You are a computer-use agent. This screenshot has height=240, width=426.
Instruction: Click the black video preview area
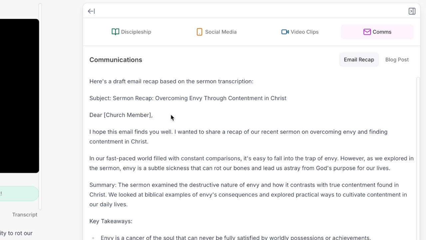19,96
